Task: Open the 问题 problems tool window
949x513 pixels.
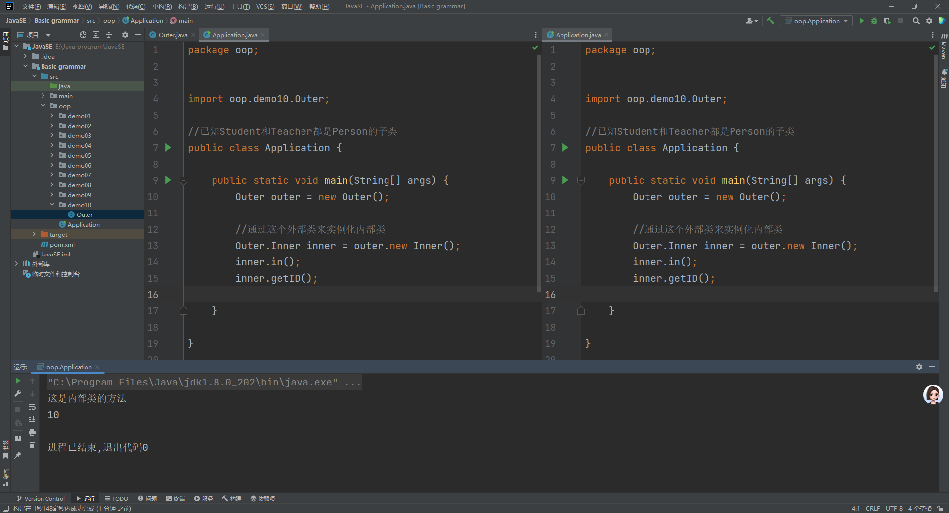Action: (x=147, y=498)
